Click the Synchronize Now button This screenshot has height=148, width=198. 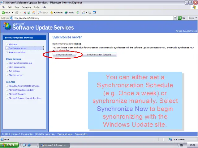[x=64, y=55]
